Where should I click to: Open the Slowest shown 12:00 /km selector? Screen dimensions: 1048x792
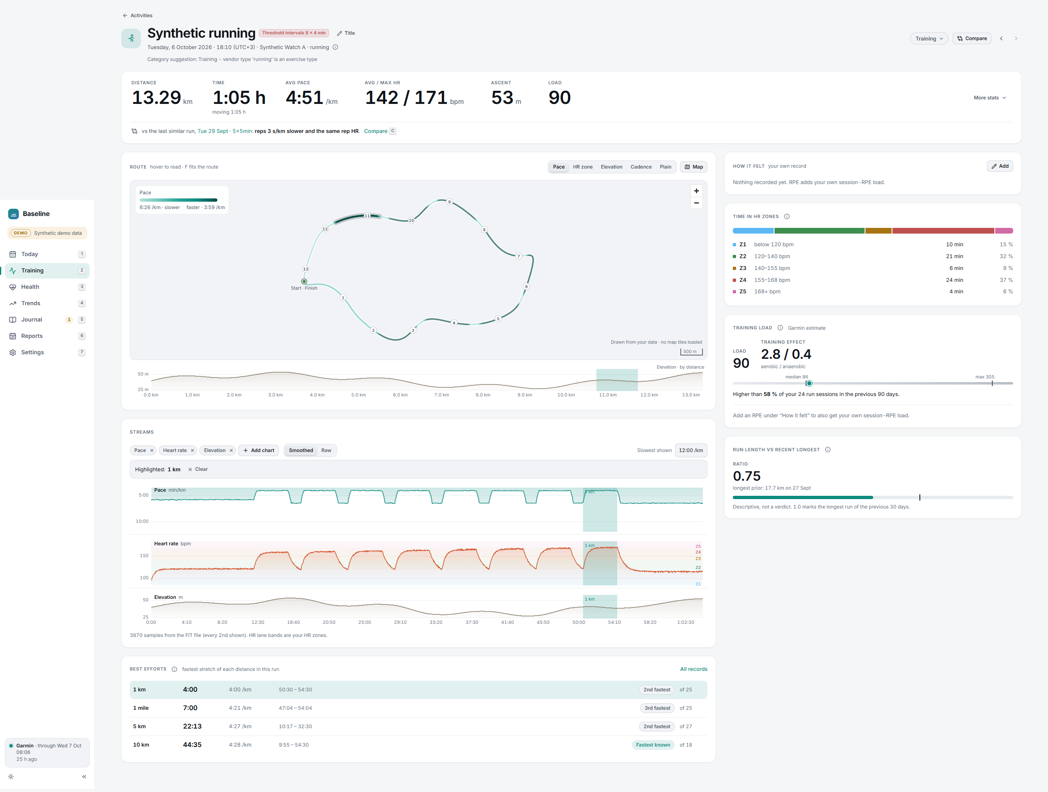(690, 450)
